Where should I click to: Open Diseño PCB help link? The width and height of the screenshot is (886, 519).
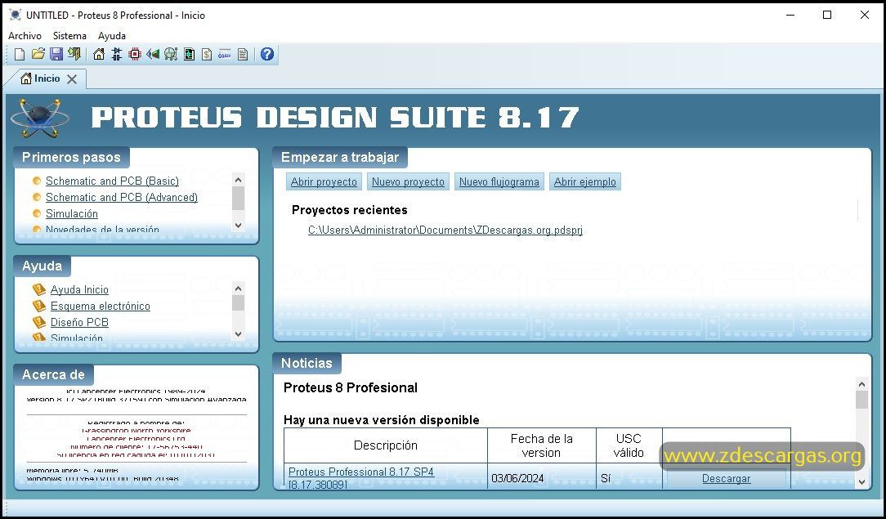[79, 323]
